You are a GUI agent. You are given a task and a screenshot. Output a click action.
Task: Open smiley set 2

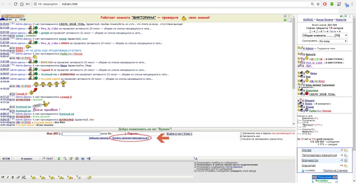tap(43, 178)
